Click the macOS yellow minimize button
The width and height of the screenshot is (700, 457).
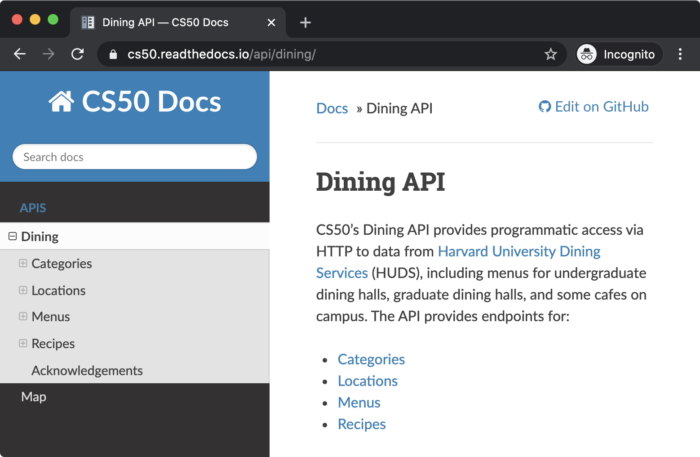pos(35,19)
